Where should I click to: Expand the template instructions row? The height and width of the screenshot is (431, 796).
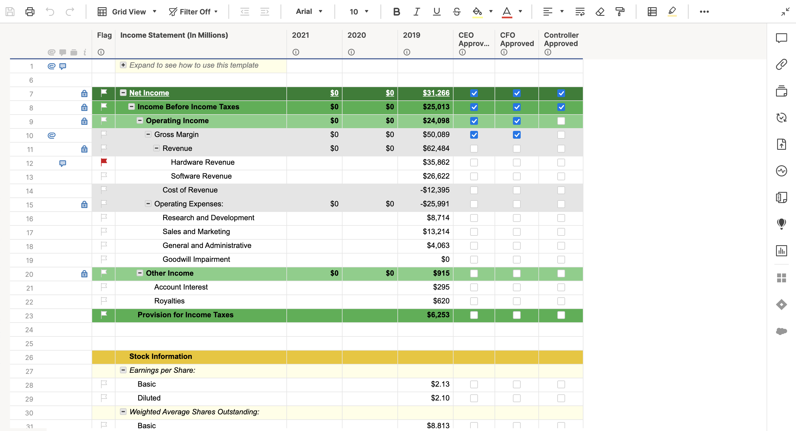click(x=123, y=65)
